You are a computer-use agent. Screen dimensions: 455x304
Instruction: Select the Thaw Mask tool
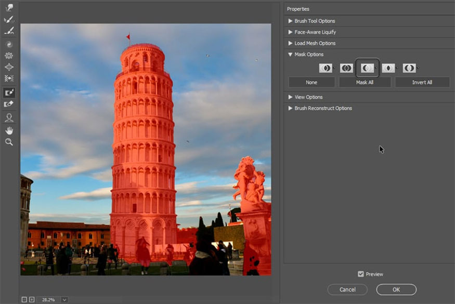(x=9, y=104)
